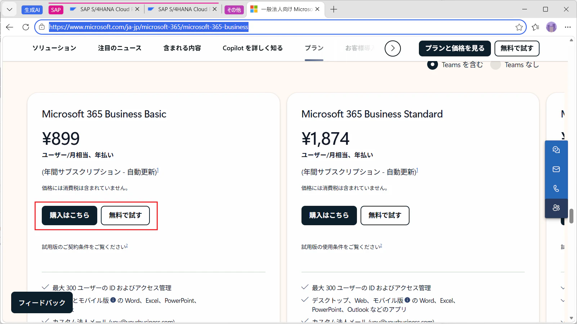The height and width of the screenshot is (324, 577).
Task: Collapse the SAP tab group label
Action: pos(56,10)
